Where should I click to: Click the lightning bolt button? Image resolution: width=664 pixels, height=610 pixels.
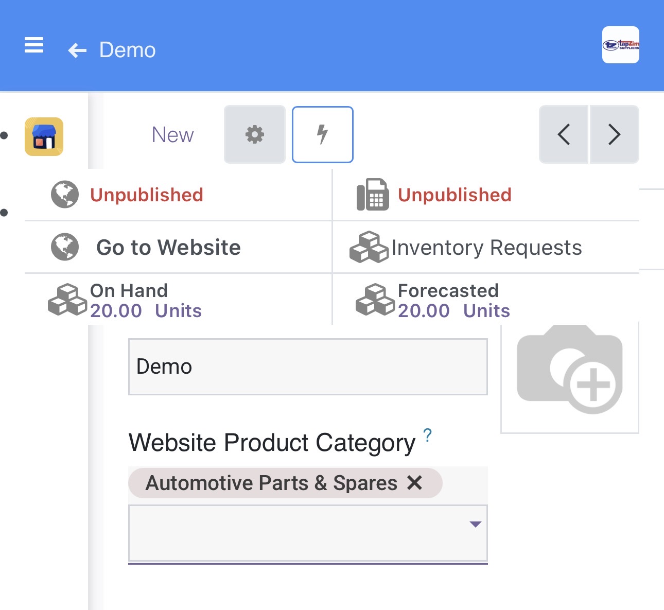(x=322, y=135)
